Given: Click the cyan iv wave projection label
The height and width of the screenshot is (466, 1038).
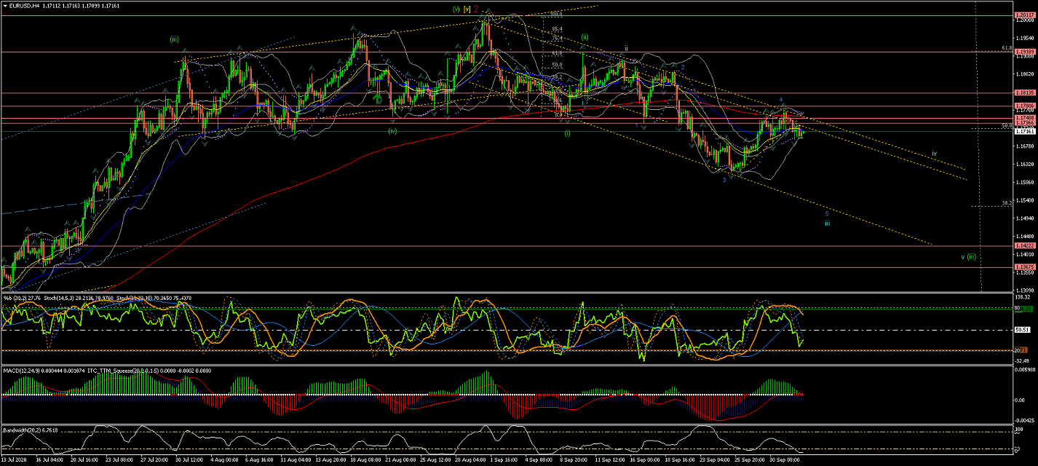Looking at the screenshot, I should point(934,154).
